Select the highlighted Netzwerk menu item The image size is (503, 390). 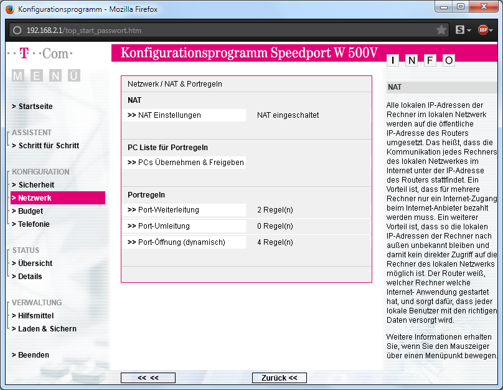(x=58, y=197)
